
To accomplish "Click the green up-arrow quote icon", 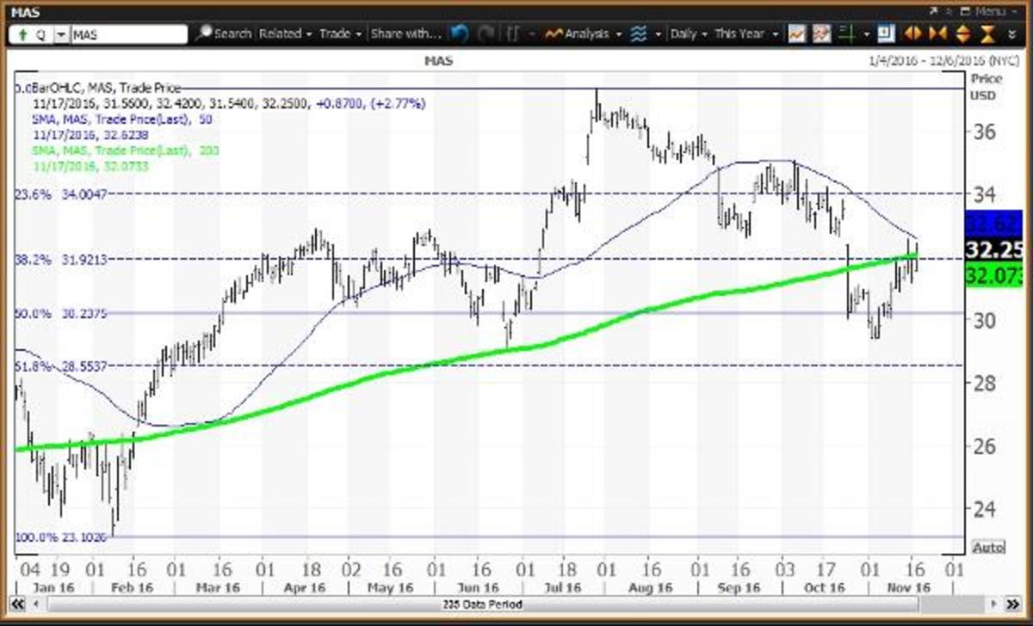I will tap(22, 34).
